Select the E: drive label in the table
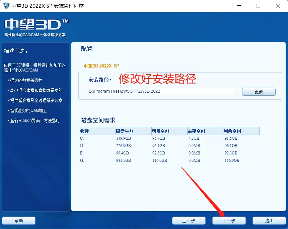 82,153
